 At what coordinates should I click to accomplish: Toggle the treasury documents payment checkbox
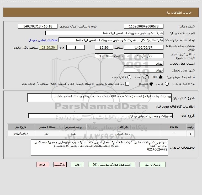127,84
